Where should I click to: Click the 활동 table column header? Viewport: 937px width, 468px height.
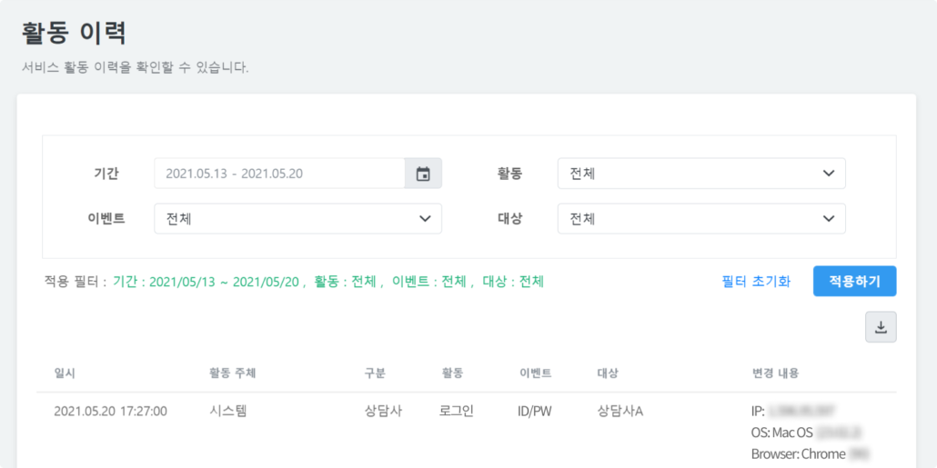click(x=452, y=373)
